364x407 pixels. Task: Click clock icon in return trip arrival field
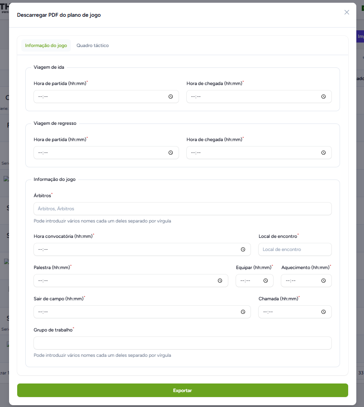pyautogui.click(x=323, y=153)
